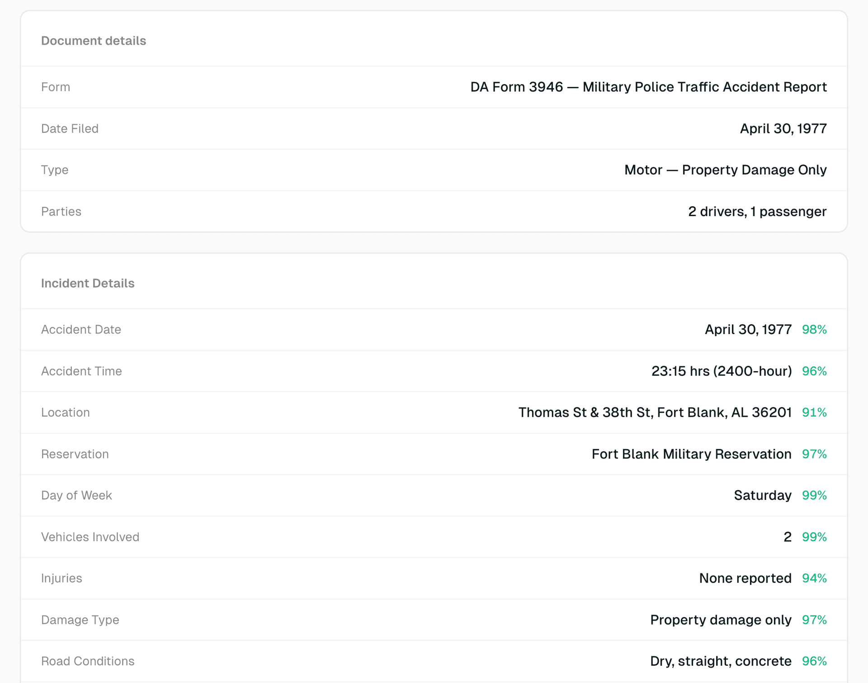Select Fort Blank Military Reservation value

tap(691, 454)
